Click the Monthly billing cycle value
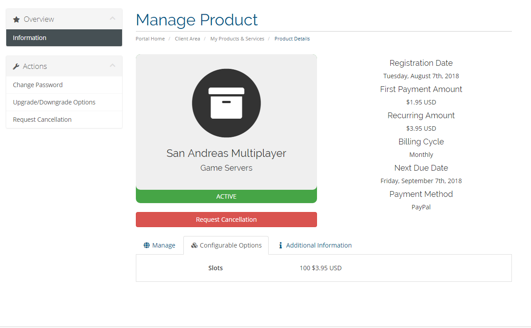This screenshot has width=531, height=328. (421, 155)
